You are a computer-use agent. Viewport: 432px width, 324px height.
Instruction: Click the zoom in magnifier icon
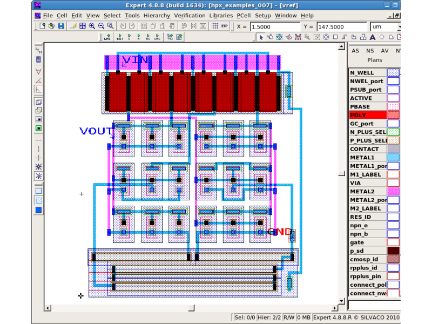tap(92, 26)
